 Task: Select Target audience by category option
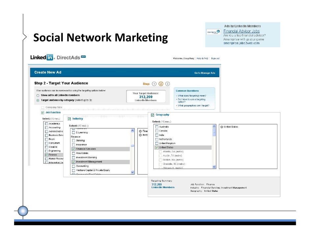pyautogui.click(x=38, y=100)
